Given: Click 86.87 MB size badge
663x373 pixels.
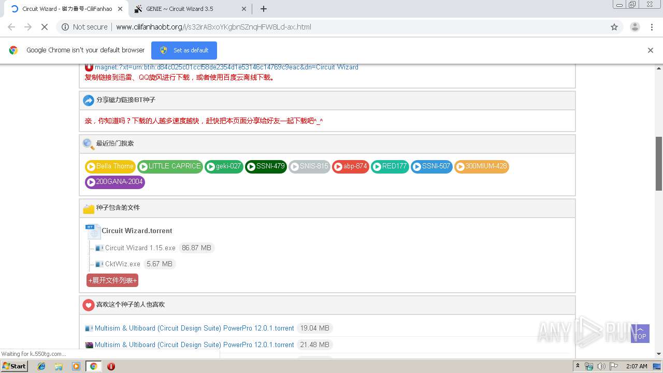Looking at the screenshot, I should [x=196, y=248].
